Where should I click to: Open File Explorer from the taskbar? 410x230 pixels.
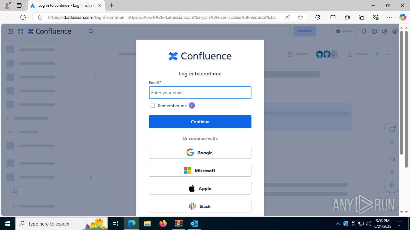pyautogui.click(x=147, y=224)
